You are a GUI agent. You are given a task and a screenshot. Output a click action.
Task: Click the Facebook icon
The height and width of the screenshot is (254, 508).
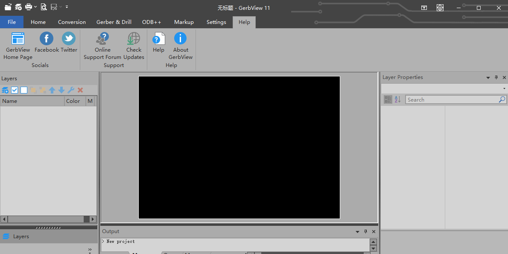[46, 39]
